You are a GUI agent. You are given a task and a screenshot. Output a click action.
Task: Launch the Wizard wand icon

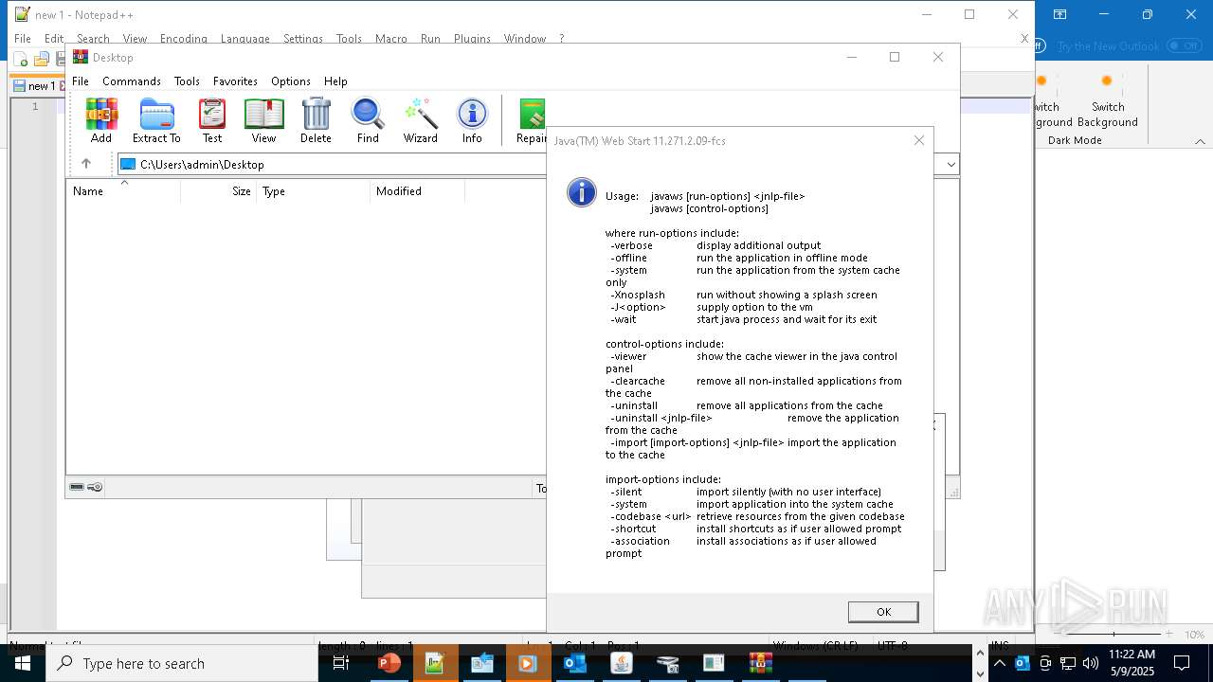420,114
